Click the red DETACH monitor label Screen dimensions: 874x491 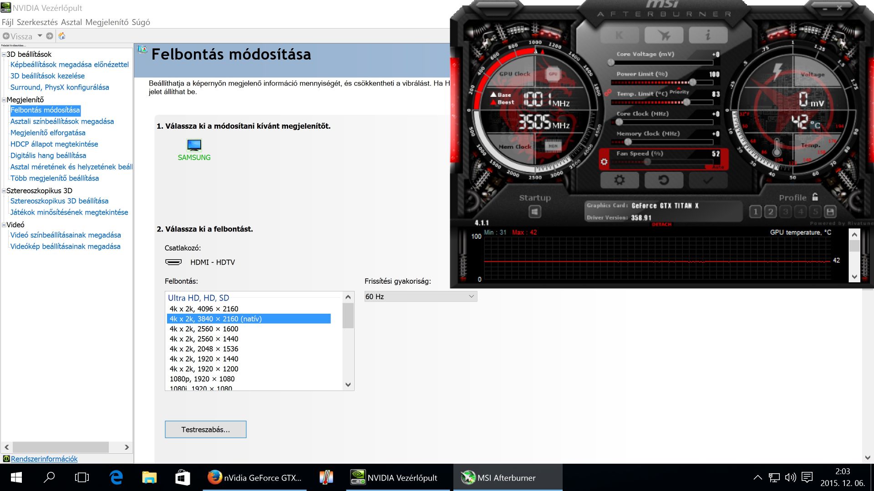(661, 225)
